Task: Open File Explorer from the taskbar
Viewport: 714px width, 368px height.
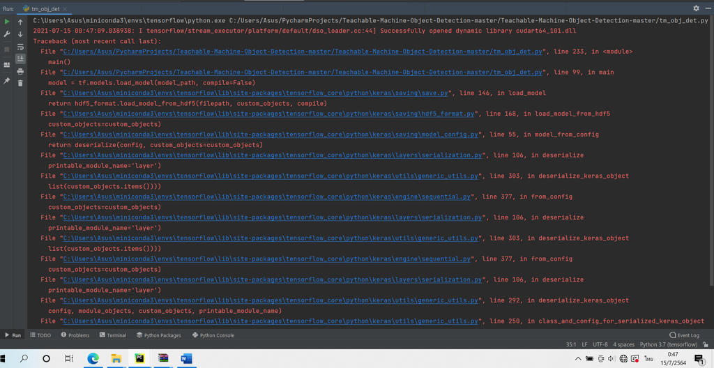Action: pyautogui.click(x=117, y=359)
